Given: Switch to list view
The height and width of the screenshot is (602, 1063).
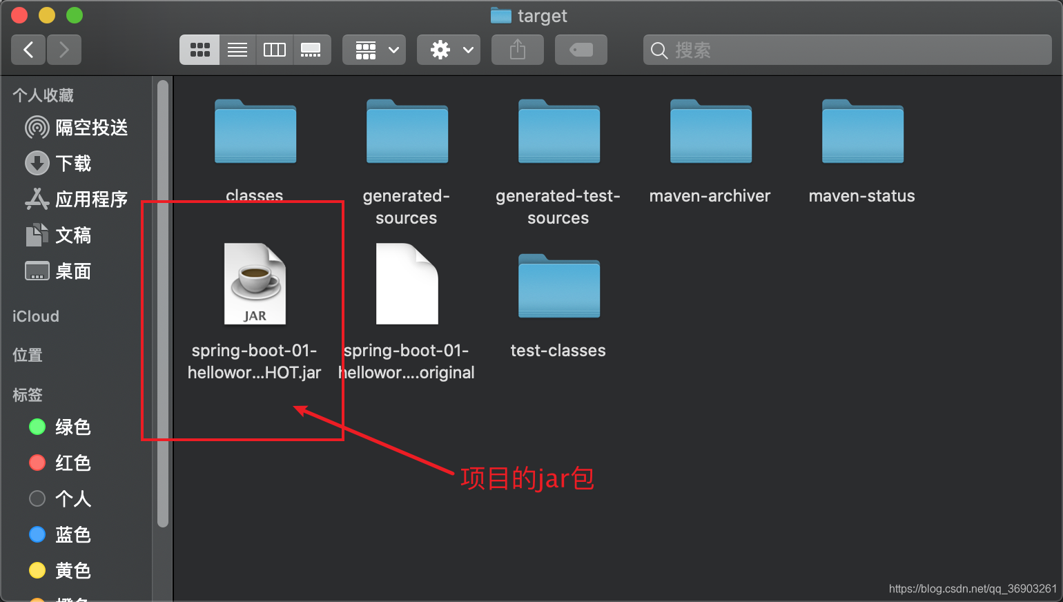Looking at the screenshot, I should tap(237, 50).
